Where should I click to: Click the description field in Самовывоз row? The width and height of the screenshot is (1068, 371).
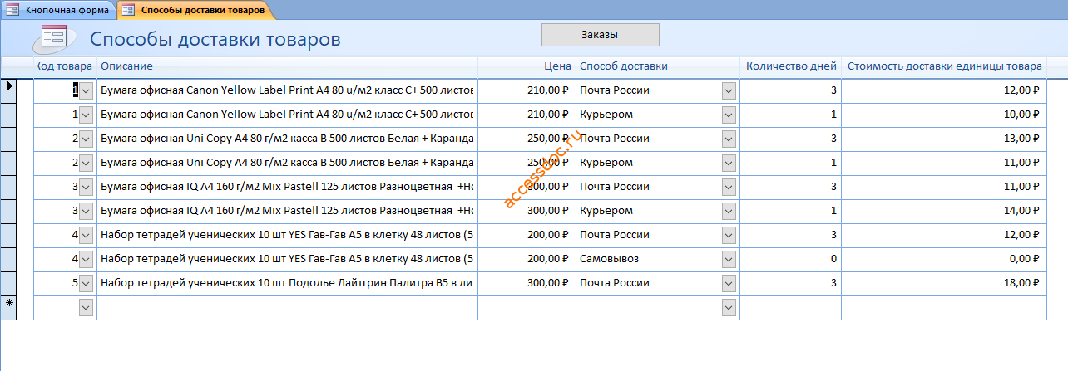point(287,259)
